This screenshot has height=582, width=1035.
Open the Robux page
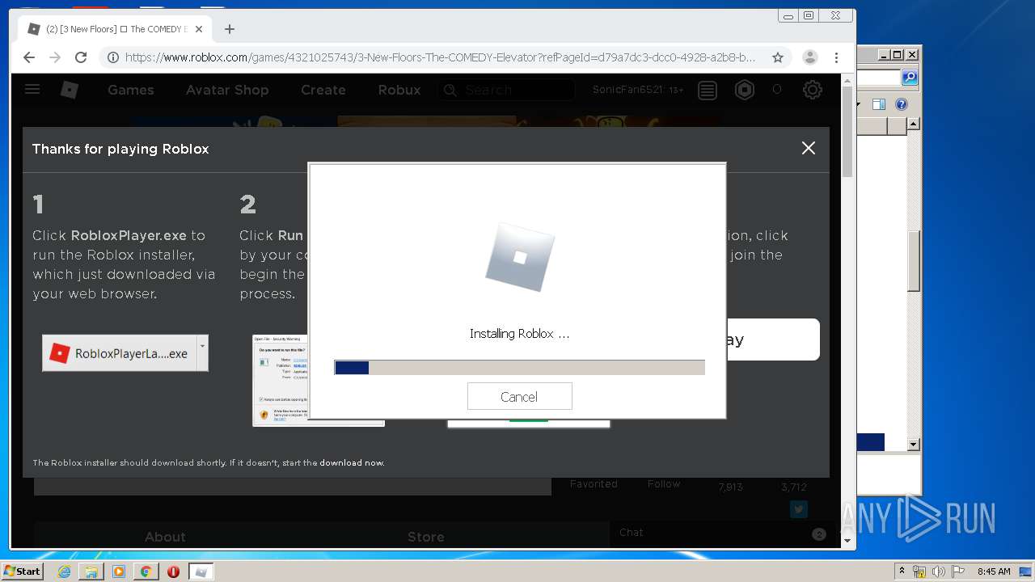coord(399,90)
